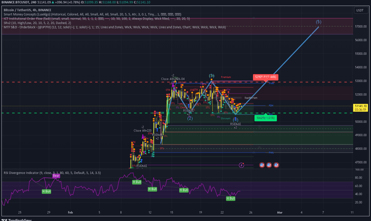Click the lightning bolt event icon on the chart
This screenshot has width=371, height=221.
pyautogui.click(x=242, y=165)
